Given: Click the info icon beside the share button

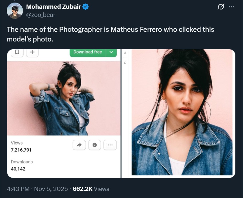Looking at the screenshot, I should (95, 145).
